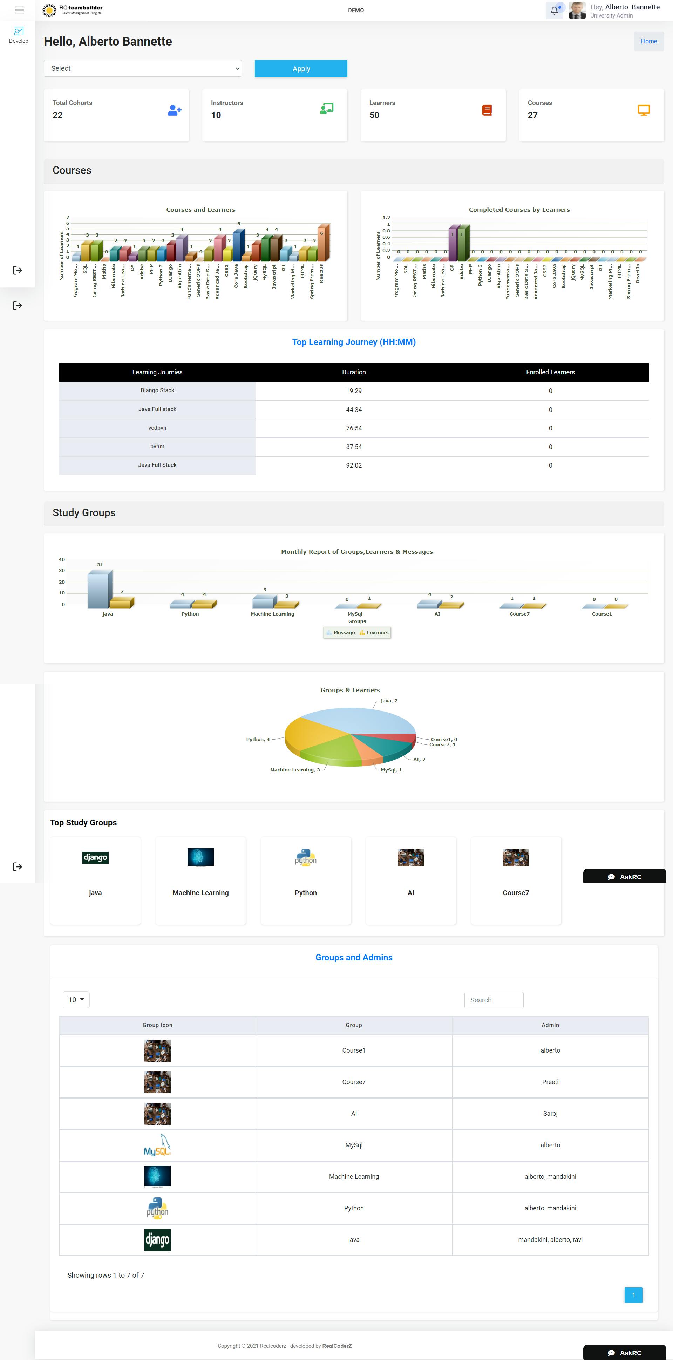Image resolution: width=673 pixels, height=1360 pixels.
Task: Open the AskRC chat button
Action: tap(624, 876)
